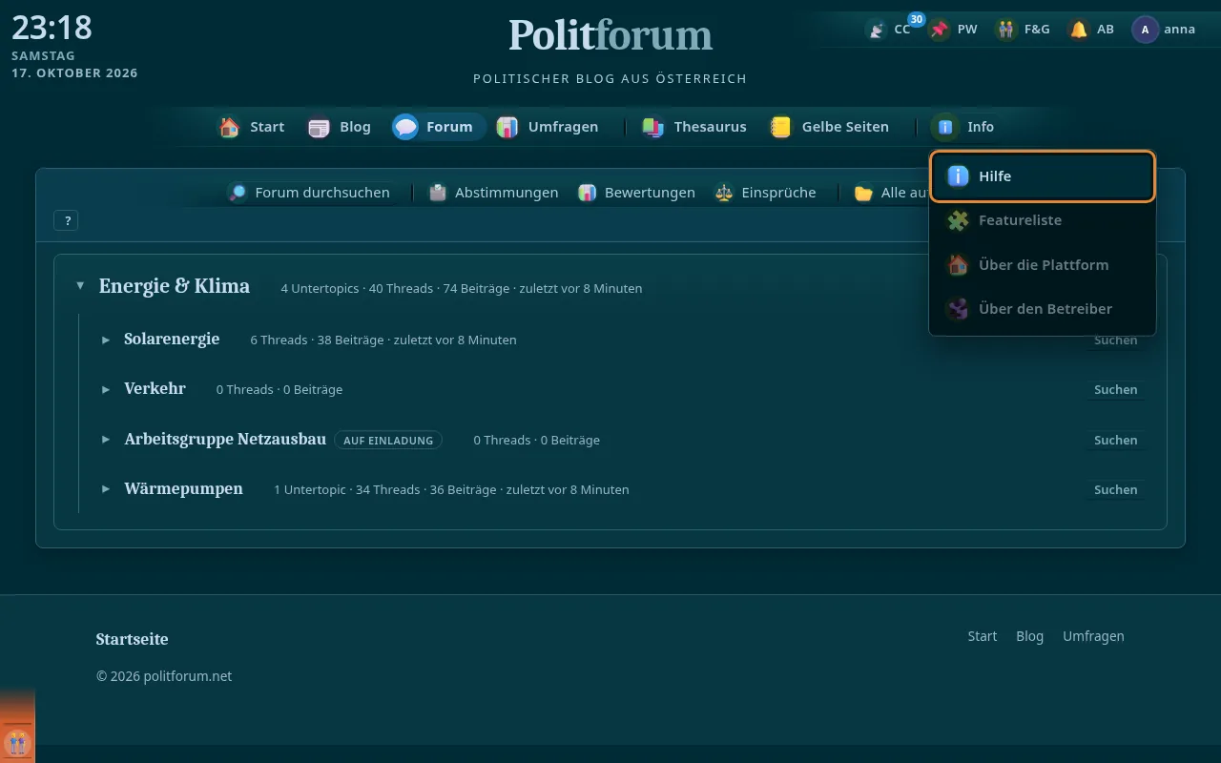Click Suchen in the Verkehr row
Image resolution: width=1221 pixels, height=763 pixels.
[x=1115, y=389]
